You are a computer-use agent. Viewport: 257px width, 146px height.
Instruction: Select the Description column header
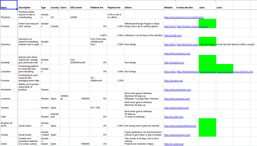(x=29, y=5)
